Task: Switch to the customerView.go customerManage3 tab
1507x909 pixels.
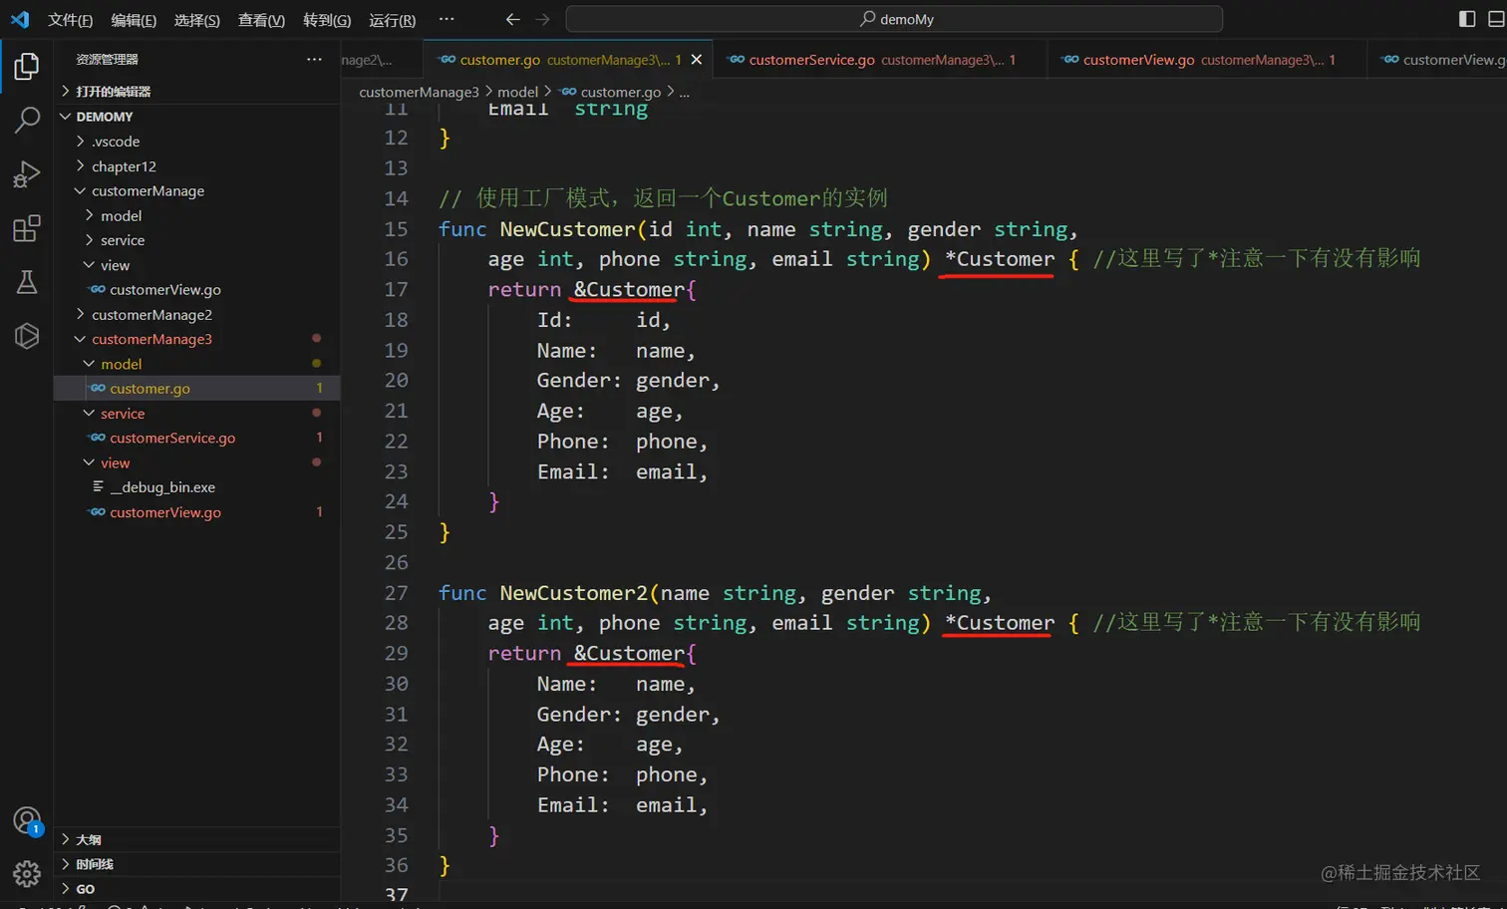Action: 1138,60
